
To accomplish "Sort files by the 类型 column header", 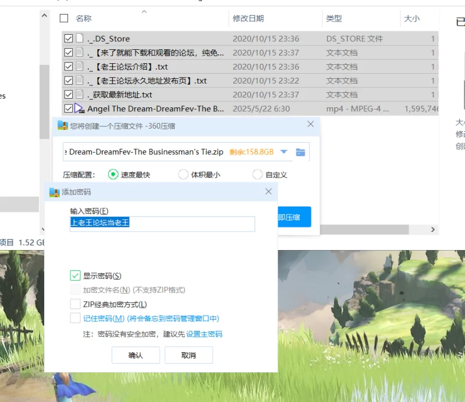I will click(x=334, y=19).
